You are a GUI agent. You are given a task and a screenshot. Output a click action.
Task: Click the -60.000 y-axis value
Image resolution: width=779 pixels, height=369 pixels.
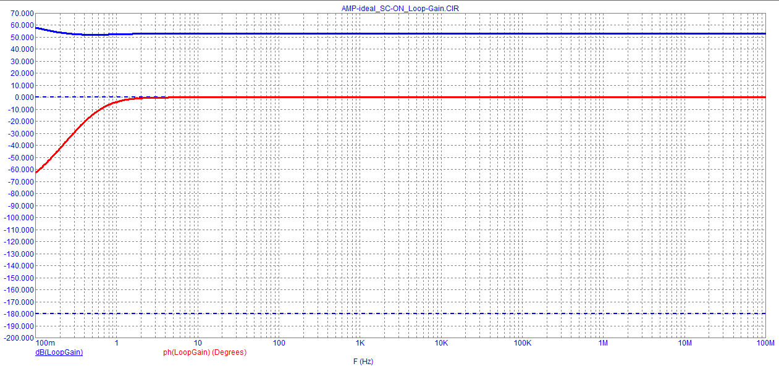tap(20, 170)
